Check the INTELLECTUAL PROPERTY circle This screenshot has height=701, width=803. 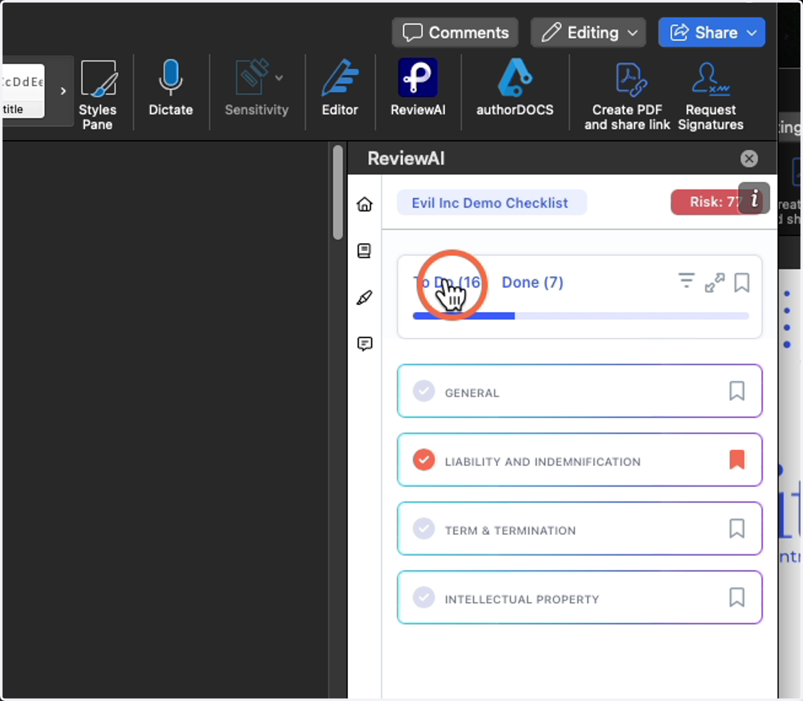(x=424, y=597)
